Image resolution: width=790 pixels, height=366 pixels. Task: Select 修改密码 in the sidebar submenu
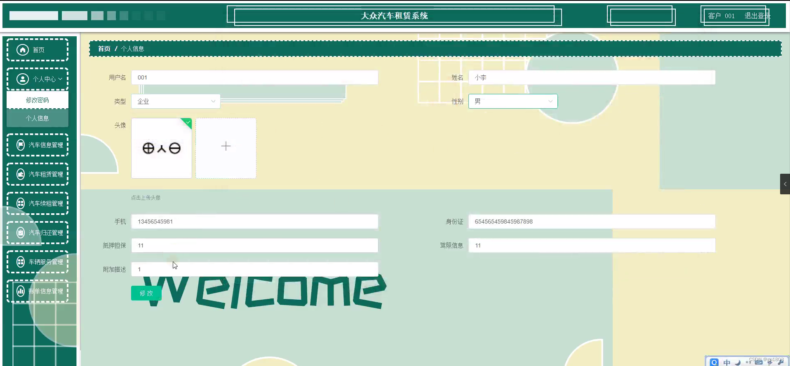tap(38, 100)
